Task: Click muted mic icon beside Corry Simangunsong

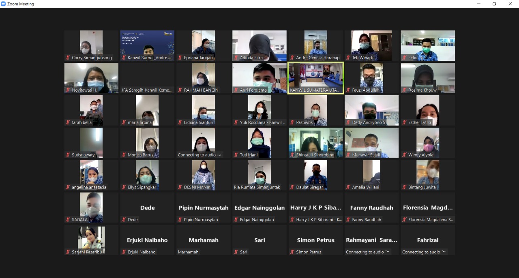Action: [68, 58]
